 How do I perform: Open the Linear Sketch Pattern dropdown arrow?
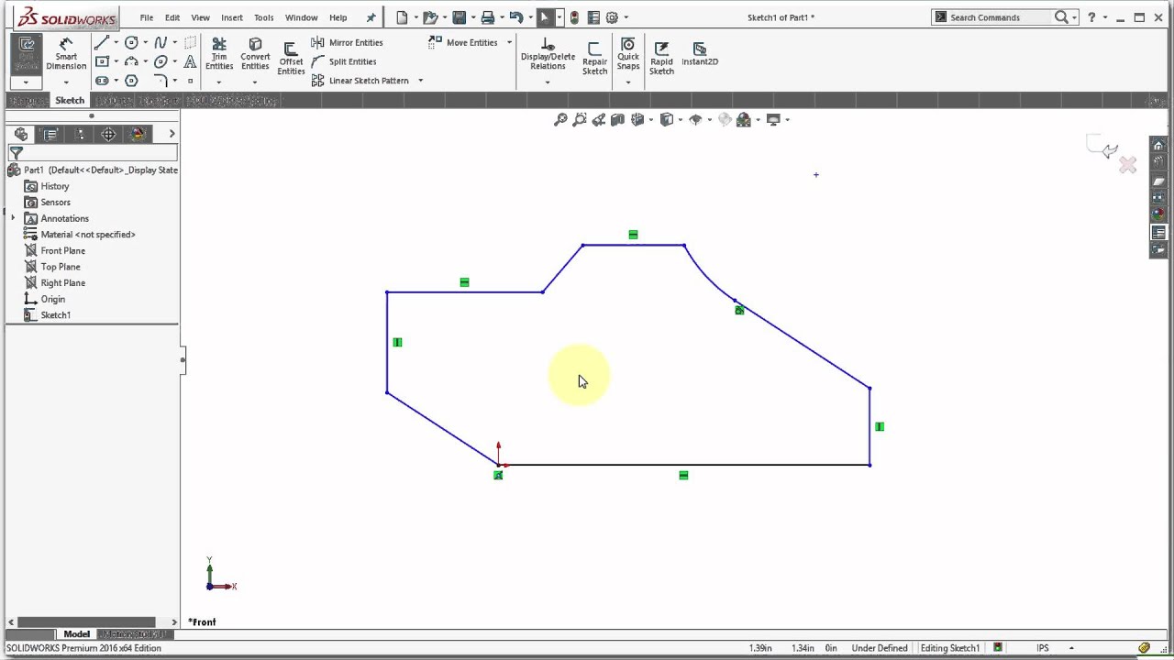[420, 81]
